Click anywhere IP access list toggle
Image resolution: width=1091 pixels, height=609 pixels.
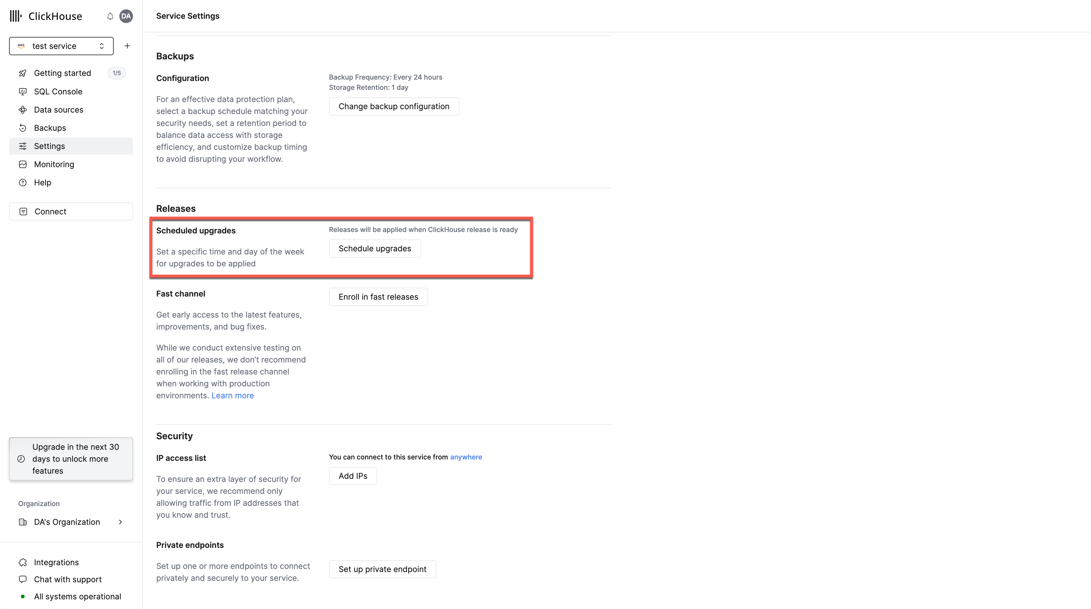(x=465, y=456)
